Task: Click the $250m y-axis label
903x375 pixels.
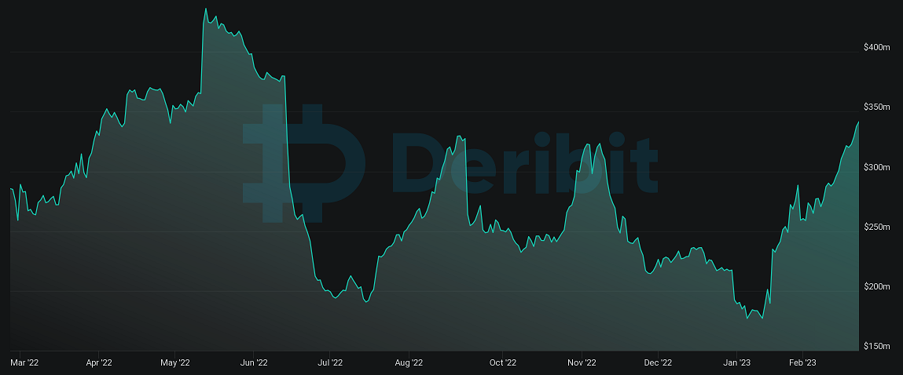Action: pyautogui.click(x=877, y=228)
